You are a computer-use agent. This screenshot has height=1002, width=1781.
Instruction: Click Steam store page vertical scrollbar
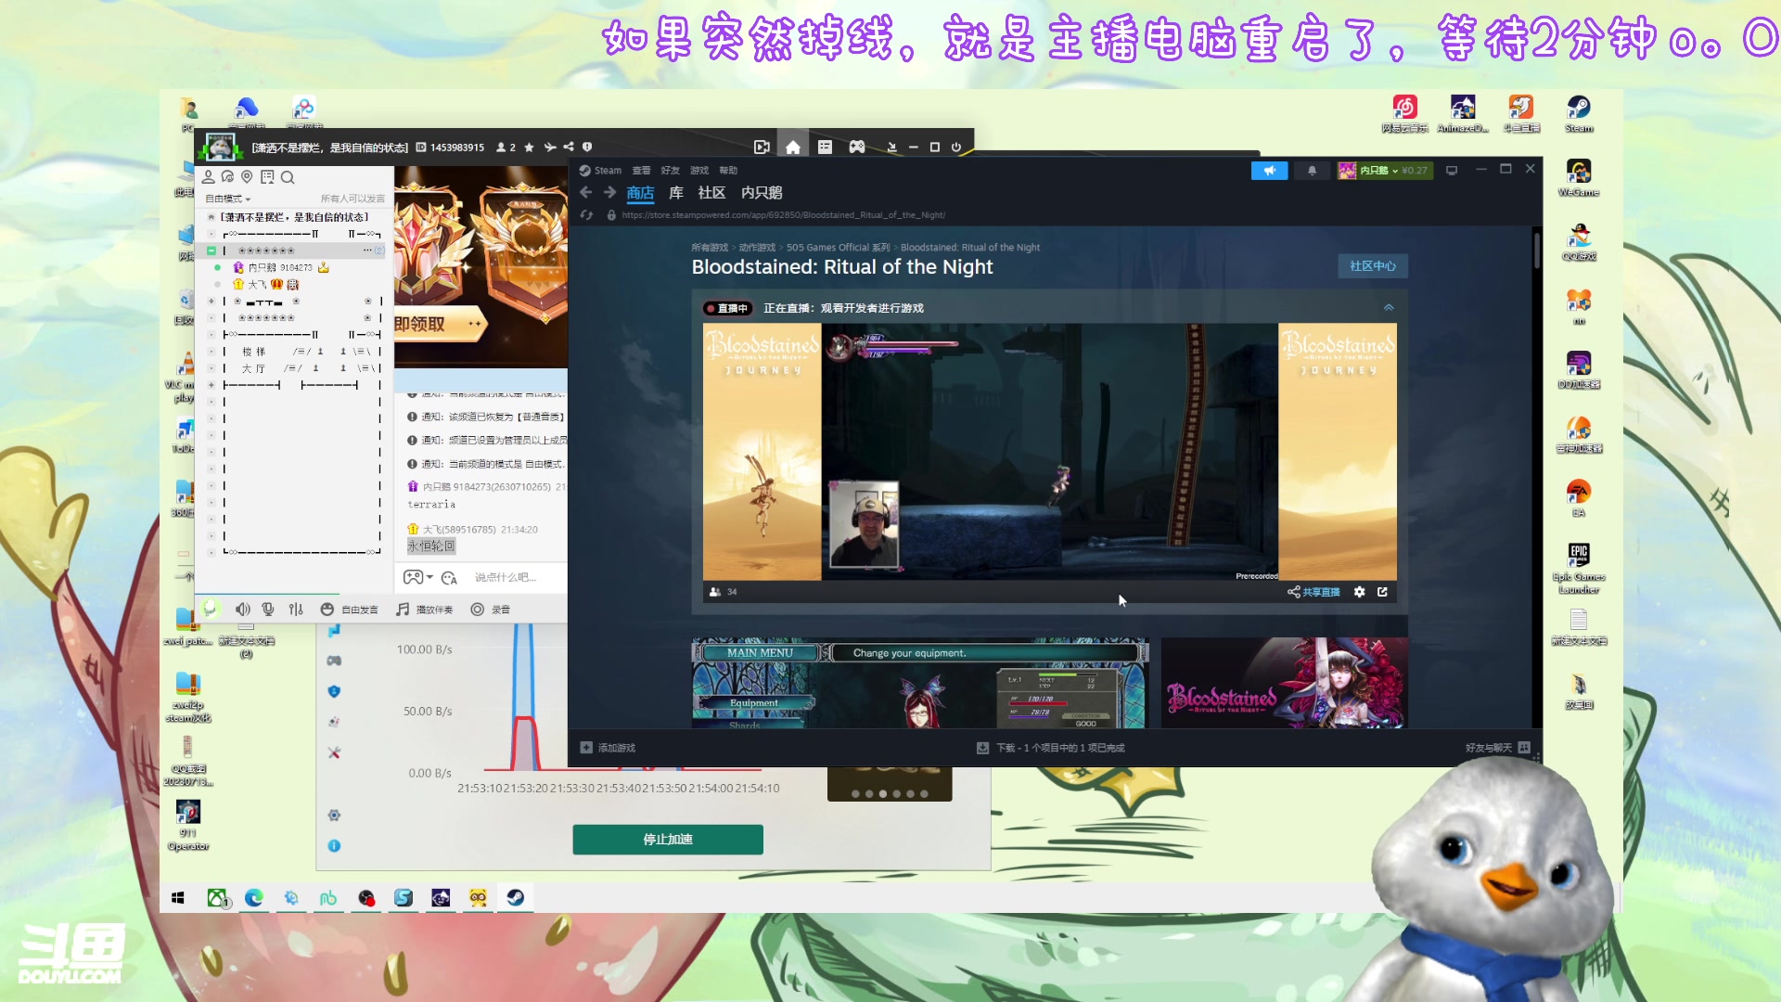coord(1537,249)
